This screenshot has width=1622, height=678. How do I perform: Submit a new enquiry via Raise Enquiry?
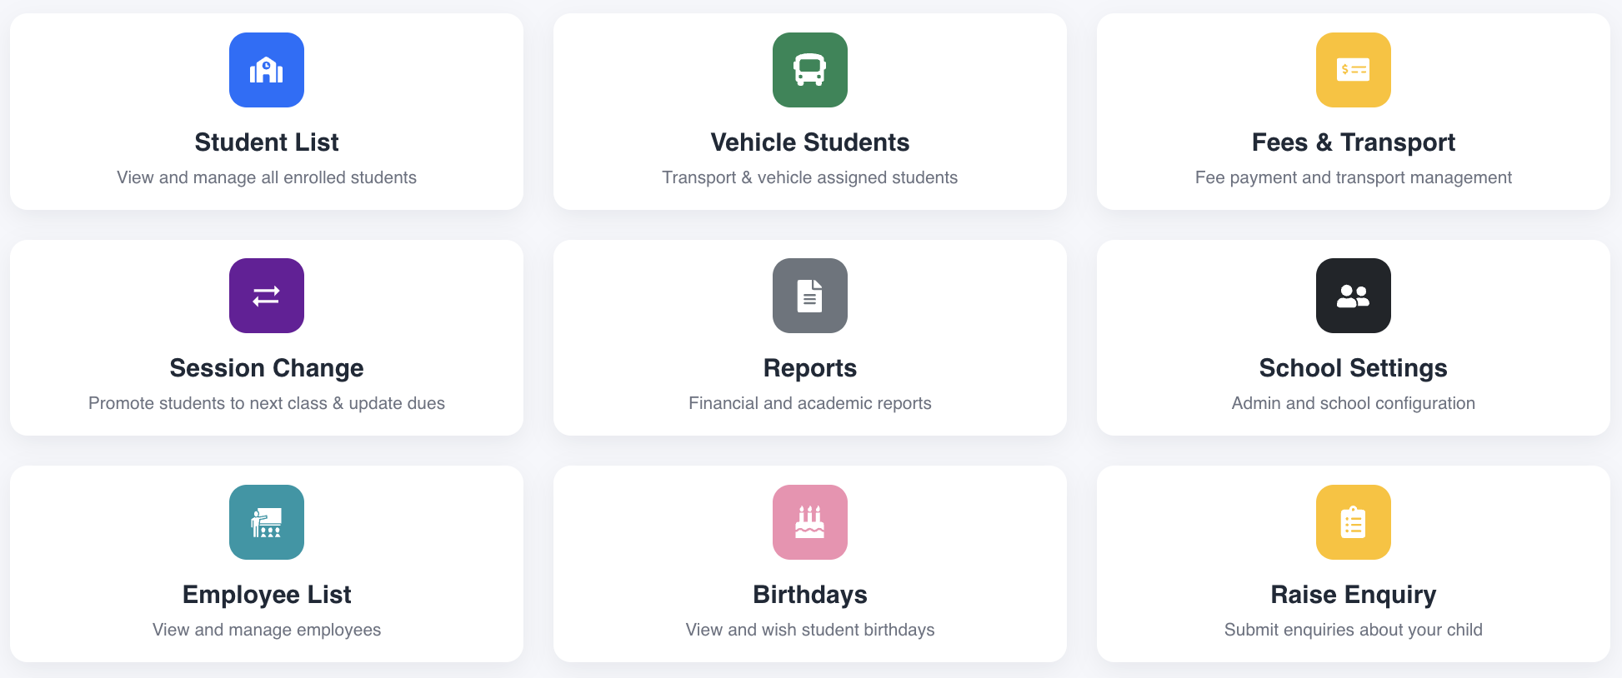pos(1353,565)
